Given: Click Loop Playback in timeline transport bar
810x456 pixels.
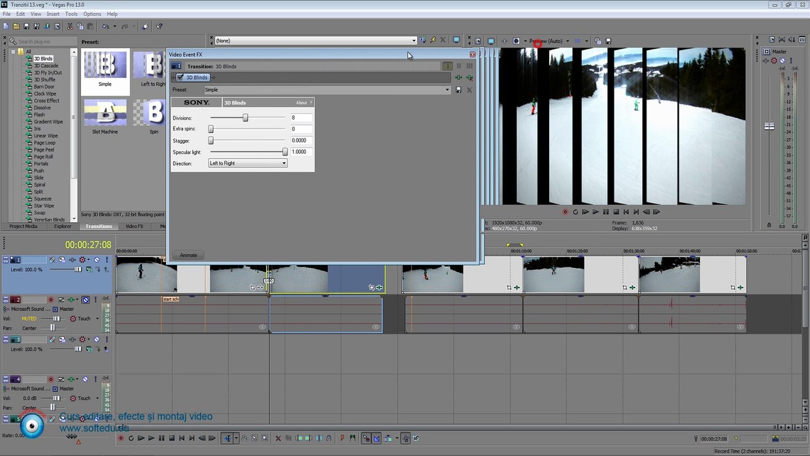Looking at the screenshot, I should point(130,438).
